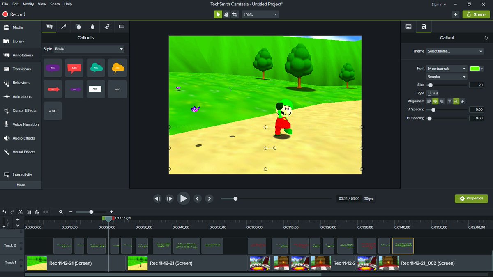
Task: Open the Regular font weight dropdown
Action: pyautogui.click(x=447, y=77)
